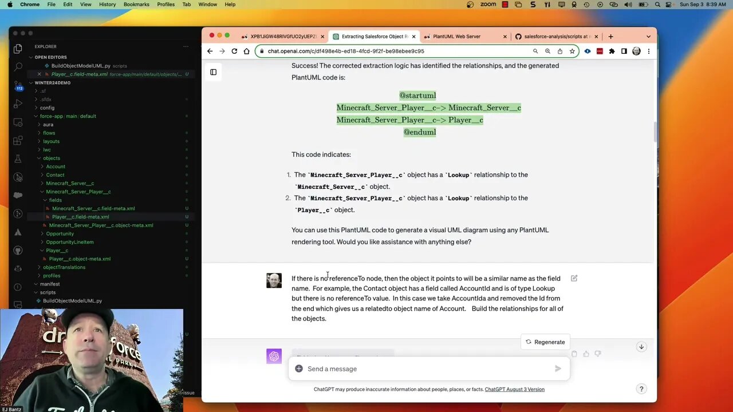
Task: Open the Chrome tab search dropdown chevron
Action: point(648,36)
